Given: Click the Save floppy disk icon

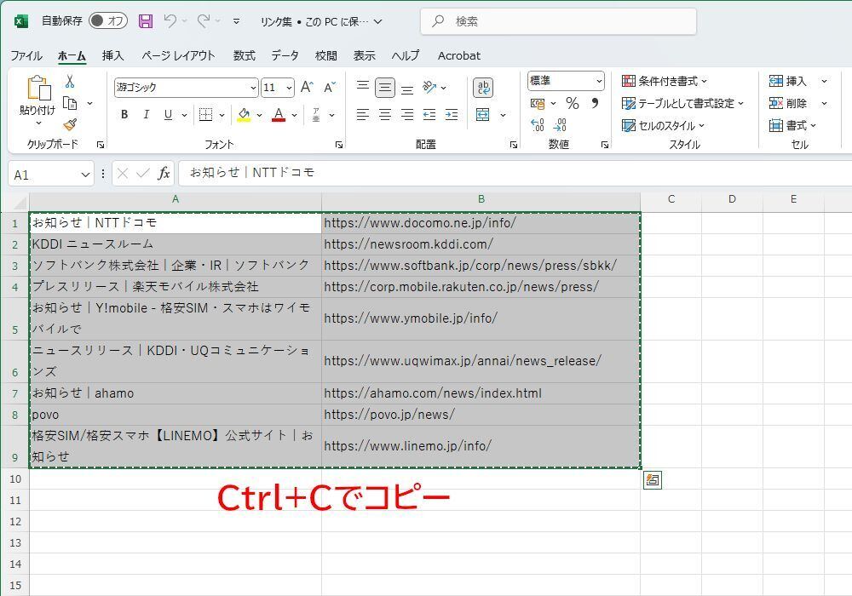Looking at the screenshot, I should [145, 21].
